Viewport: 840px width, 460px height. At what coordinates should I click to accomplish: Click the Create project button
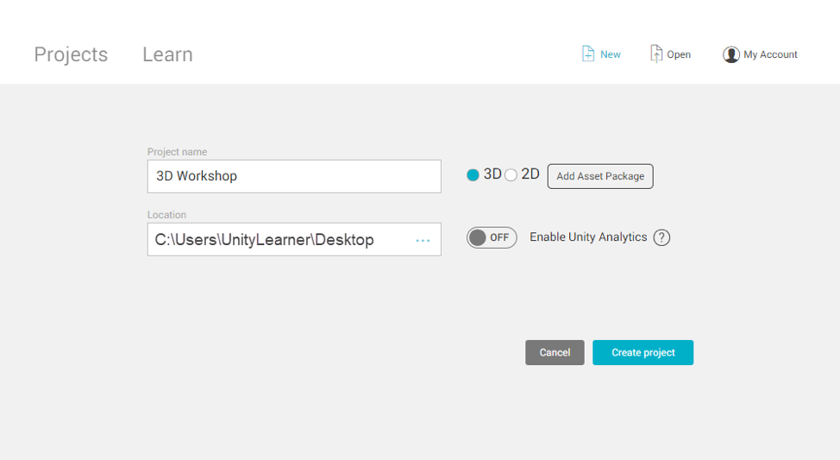click(x=643, y=352)
